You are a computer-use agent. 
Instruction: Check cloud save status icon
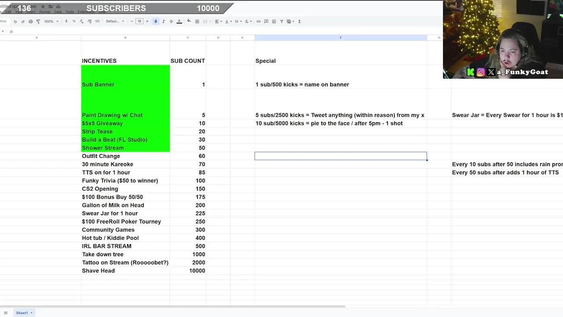point(58,7)
